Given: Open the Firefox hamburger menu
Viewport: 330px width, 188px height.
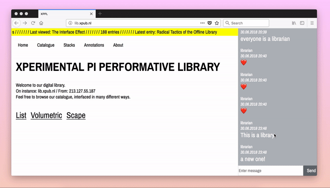Looking at the screenshot, I should coord(312,23).
